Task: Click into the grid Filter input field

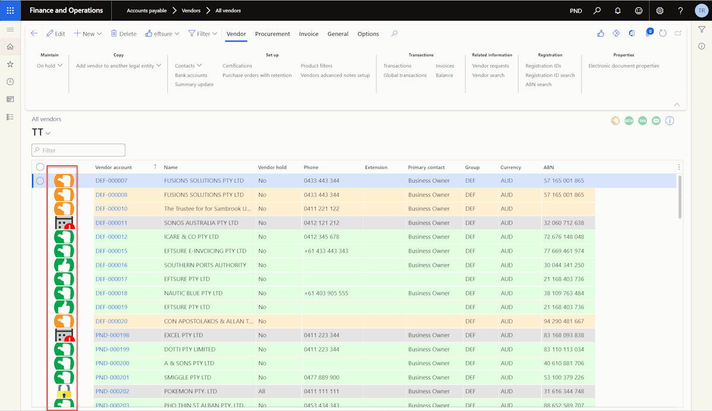Action: click(78, 151)
